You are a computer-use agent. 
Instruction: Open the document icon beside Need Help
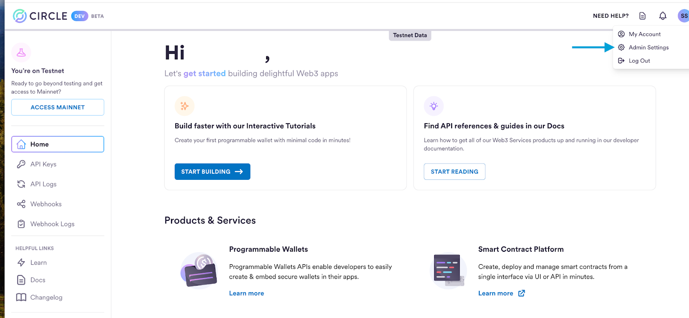(x=642, y=16)
